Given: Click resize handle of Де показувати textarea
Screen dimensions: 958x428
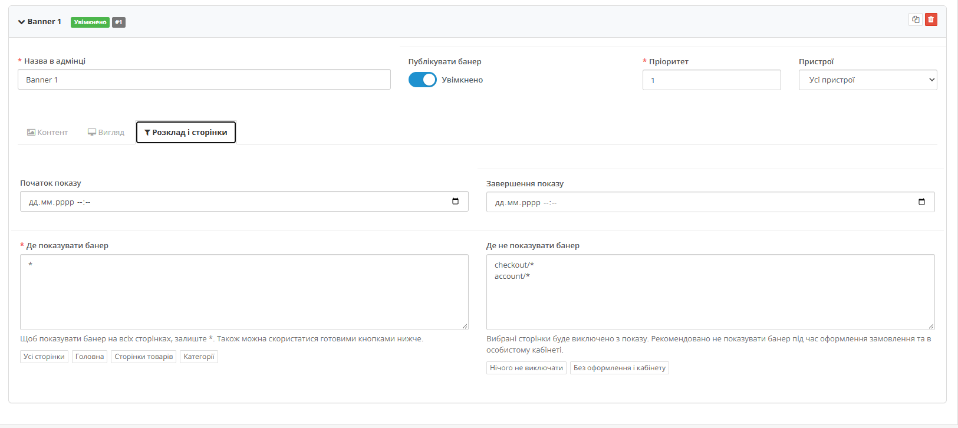Looking at the screenshot, I should (465, 326).
